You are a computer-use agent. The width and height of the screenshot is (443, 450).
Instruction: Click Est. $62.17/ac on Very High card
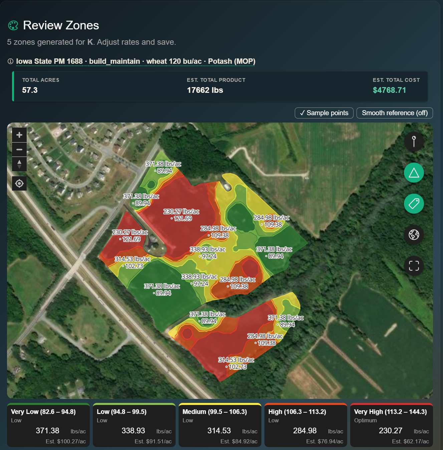click(x=411, y=441)
